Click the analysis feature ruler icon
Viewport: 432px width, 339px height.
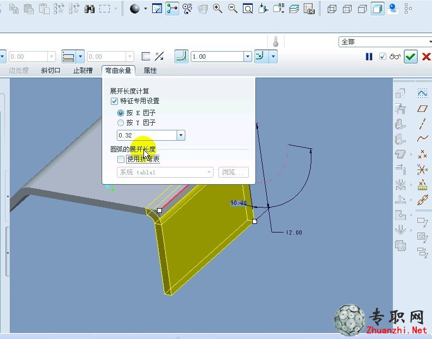point(422,185)
